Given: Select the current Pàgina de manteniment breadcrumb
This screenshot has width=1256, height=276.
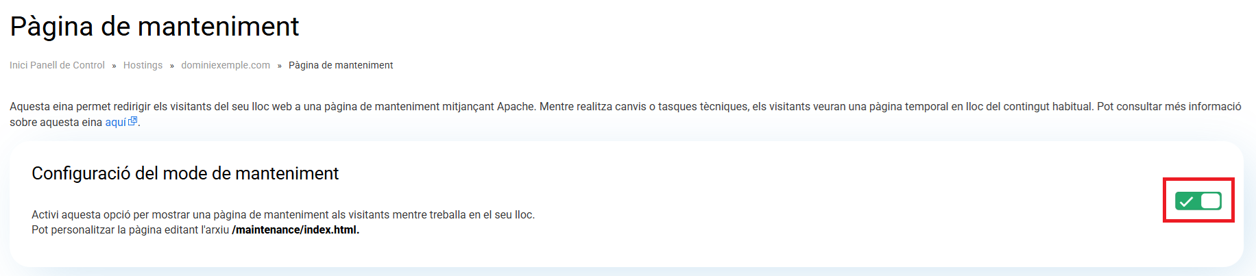Looking at the screenshot, I should [x=341, y=65].
